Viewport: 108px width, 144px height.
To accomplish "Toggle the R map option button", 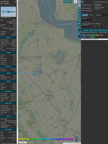I will tap(79, 34).
